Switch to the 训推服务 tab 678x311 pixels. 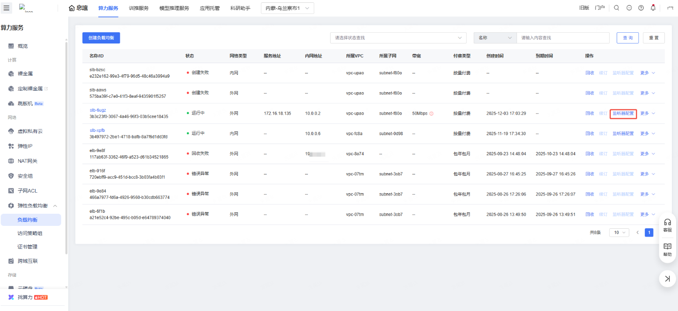tap(139, 8)
